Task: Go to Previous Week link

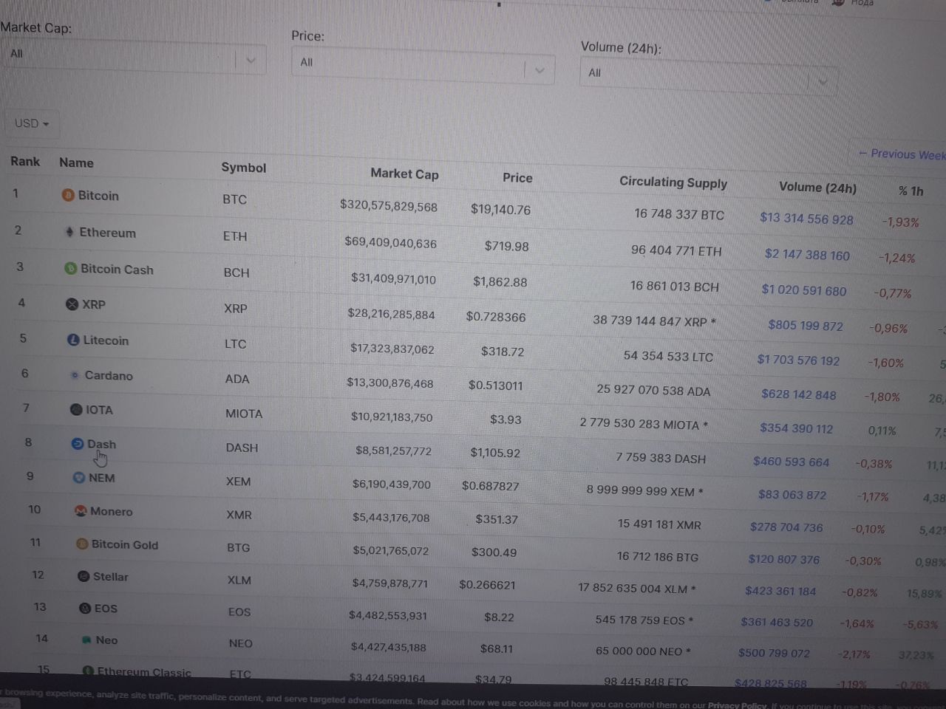Action: pos(902,154)
